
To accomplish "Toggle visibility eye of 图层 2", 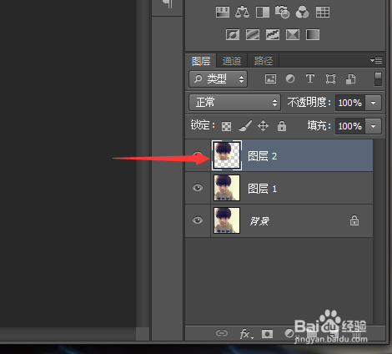I will pyautogui.click(x=198, y=155).
